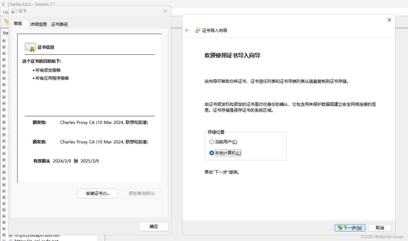Click the certificate icon beside 证书信息
Screen dimensions: 408x241
30,47
